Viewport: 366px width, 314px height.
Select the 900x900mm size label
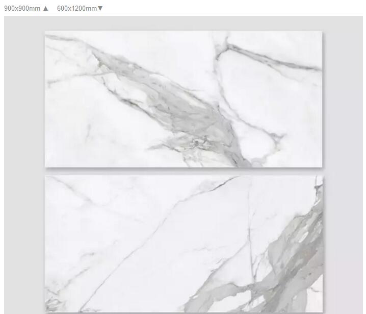(x=22, y=8)
